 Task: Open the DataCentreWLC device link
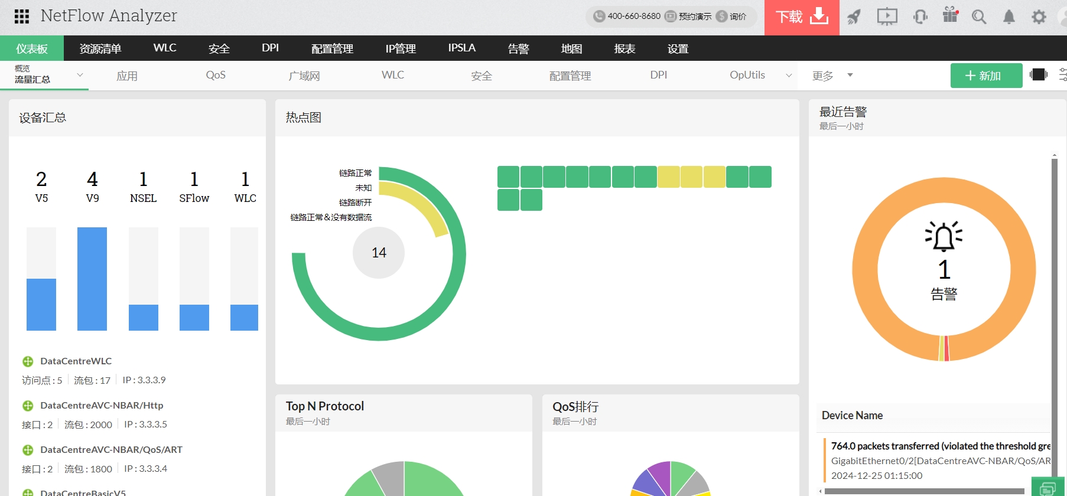76,361
